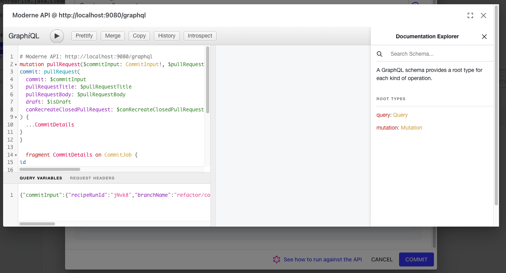The image size is (506, 273).
Task: Click the Moderne API comment on line 1
Action: (86, 56)
